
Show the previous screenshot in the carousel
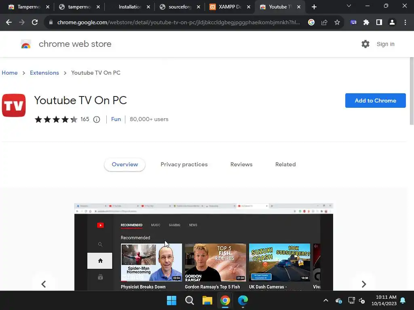[x=44, y=284]
